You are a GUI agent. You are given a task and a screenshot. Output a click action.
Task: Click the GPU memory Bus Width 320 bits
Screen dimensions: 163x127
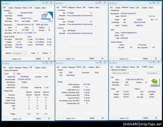click(152, 97)
